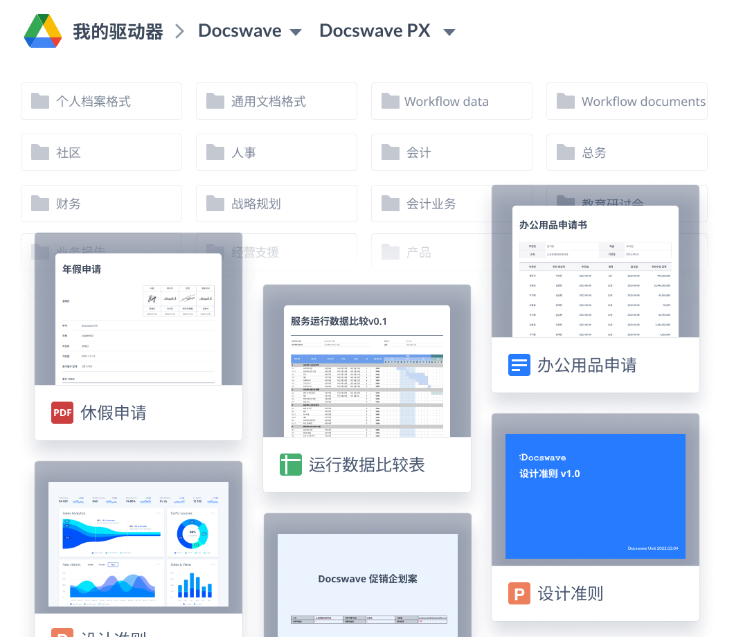Expand the Docswave breadcrumb dropdown arrow

[296, 32]
